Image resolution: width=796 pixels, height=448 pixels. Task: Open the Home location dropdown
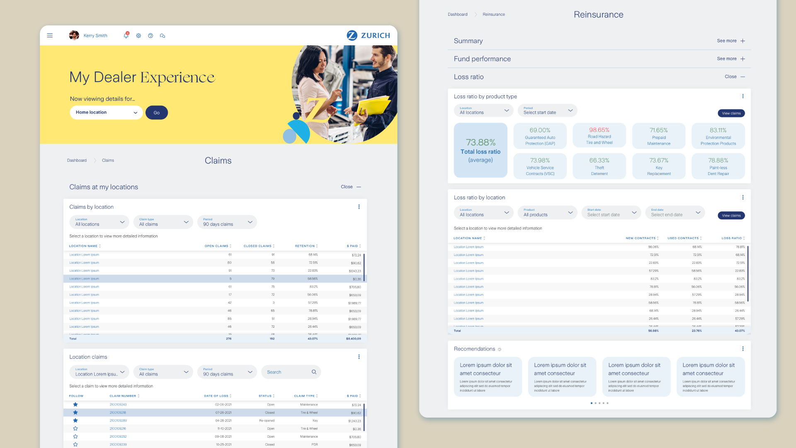point(106,112)
